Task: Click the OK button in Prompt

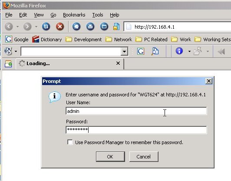Action: click(110, 157)
